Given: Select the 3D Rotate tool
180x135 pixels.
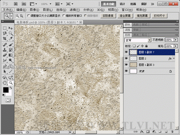Looking at the screenshot, I should (5, 78).
